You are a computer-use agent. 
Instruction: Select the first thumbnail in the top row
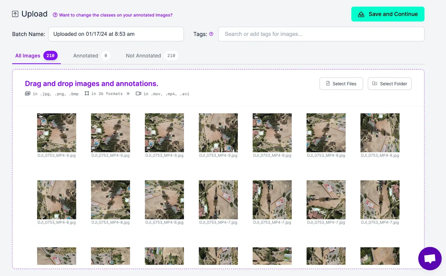[57, 133]
